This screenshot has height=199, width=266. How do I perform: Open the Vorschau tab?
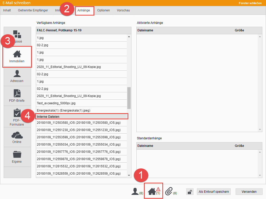(123, 10)
